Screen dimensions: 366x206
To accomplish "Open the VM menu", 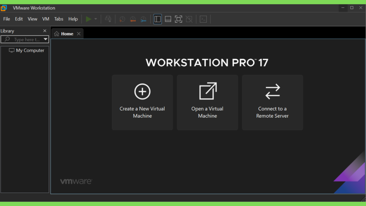I will click(46, 19).
